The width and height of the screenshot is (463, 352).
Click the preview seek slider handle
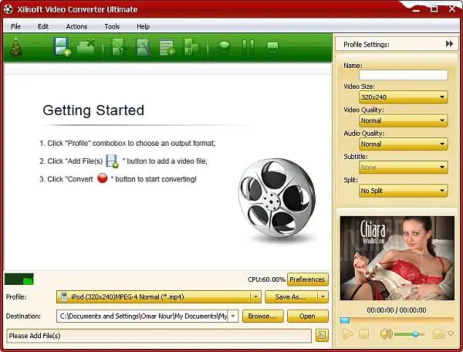point(345,320)
